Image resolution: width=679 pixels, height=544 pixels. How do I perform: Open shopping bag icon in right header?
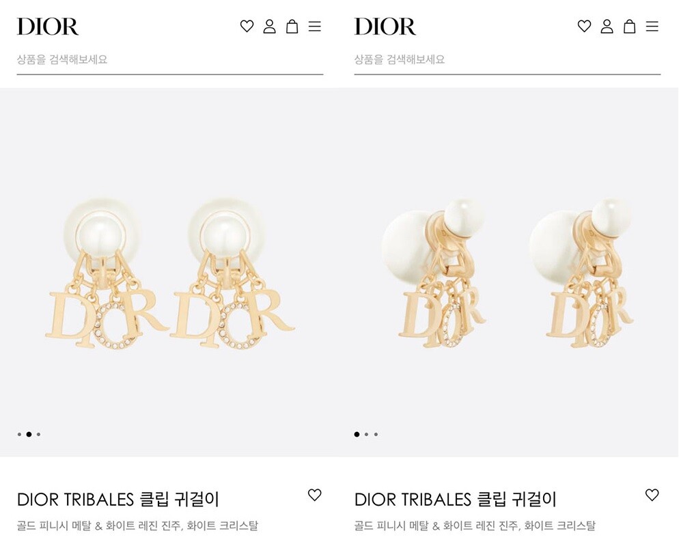630,27
